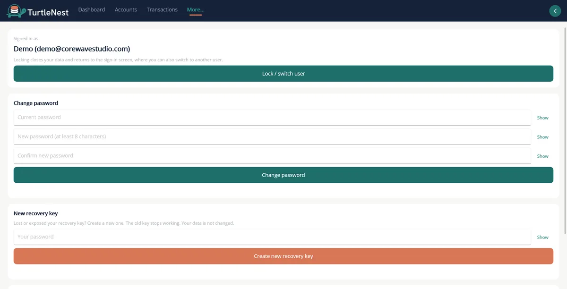
Task: Show the recovery key password text
Action: point(542,238)
